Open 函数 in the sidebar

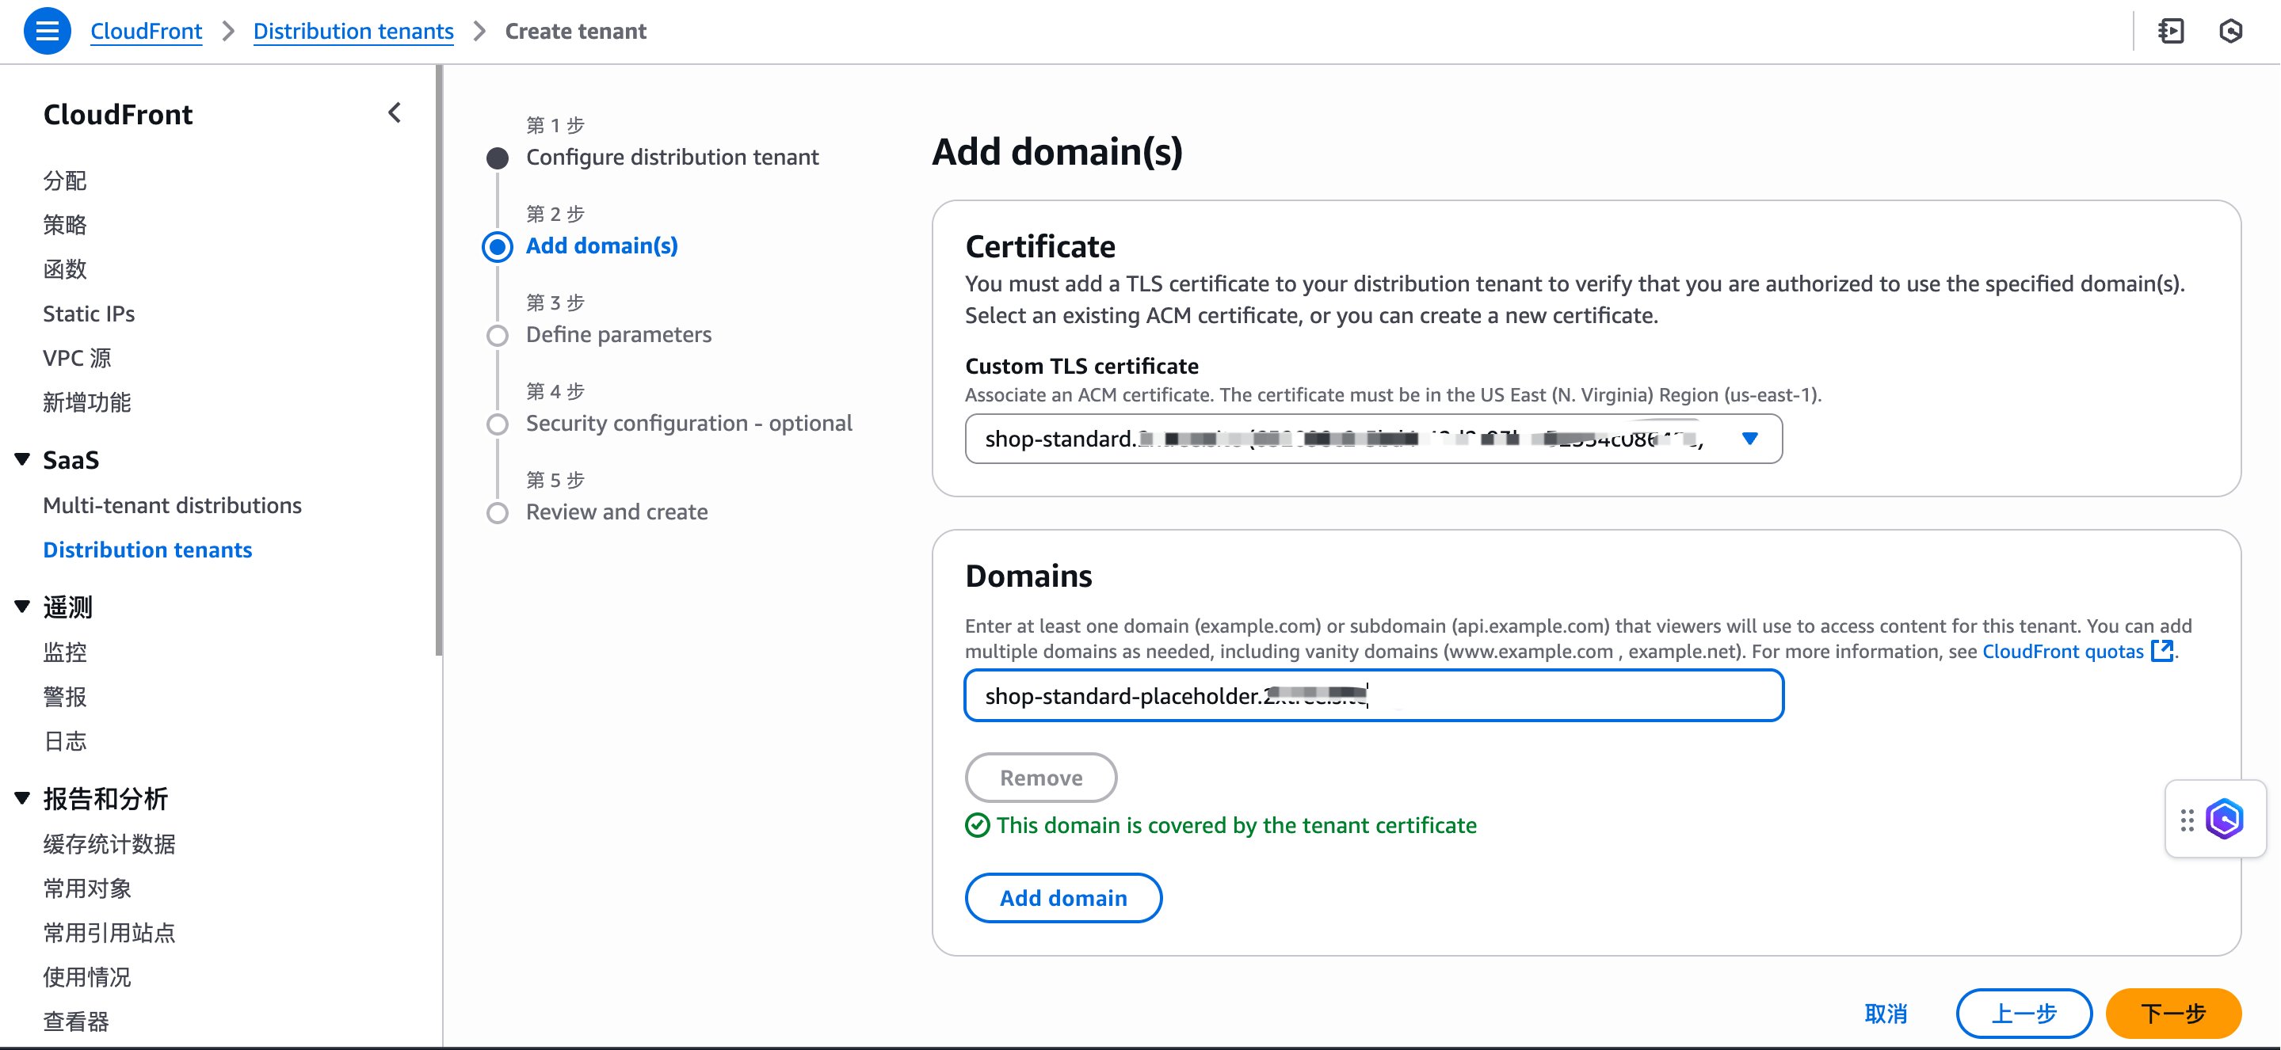(x=65, y=269)
